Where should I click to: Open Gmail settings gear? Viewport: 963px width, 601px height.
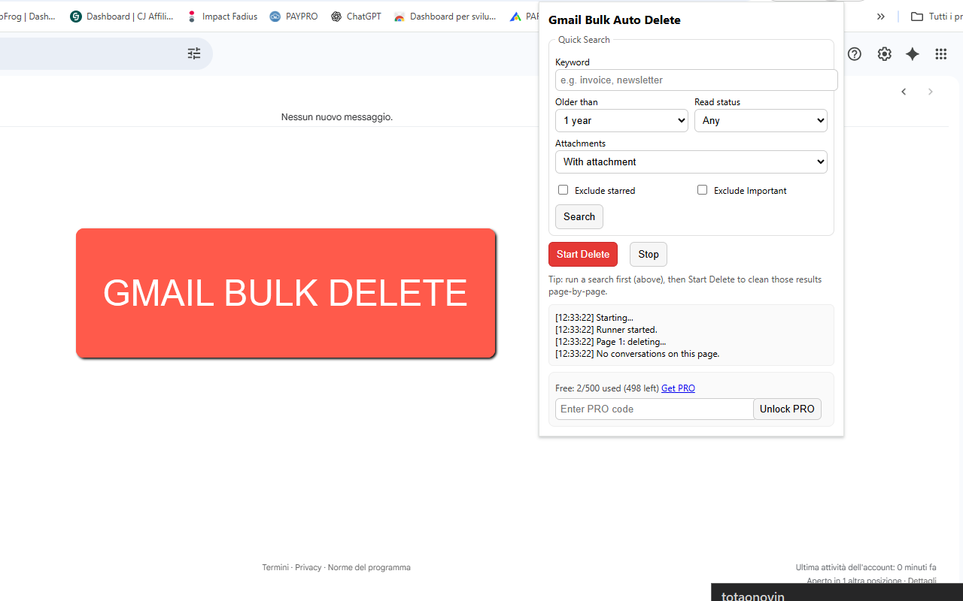884,53
